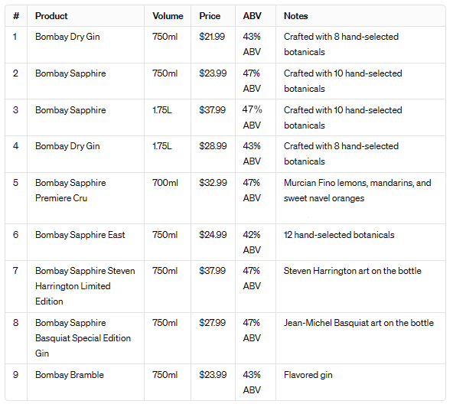This screenshot has height=404, width=453.
Task: Click the Jean-Michel Basquiat art note
Action: 359,323
